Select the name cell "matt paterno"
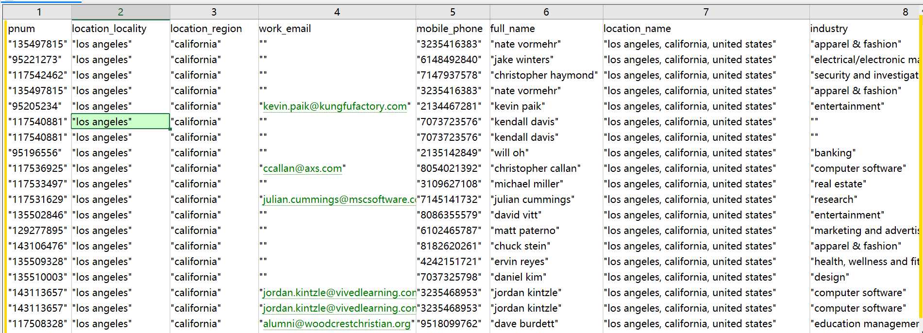Screen dimensions: 923x333 click(x=546, y=231)
